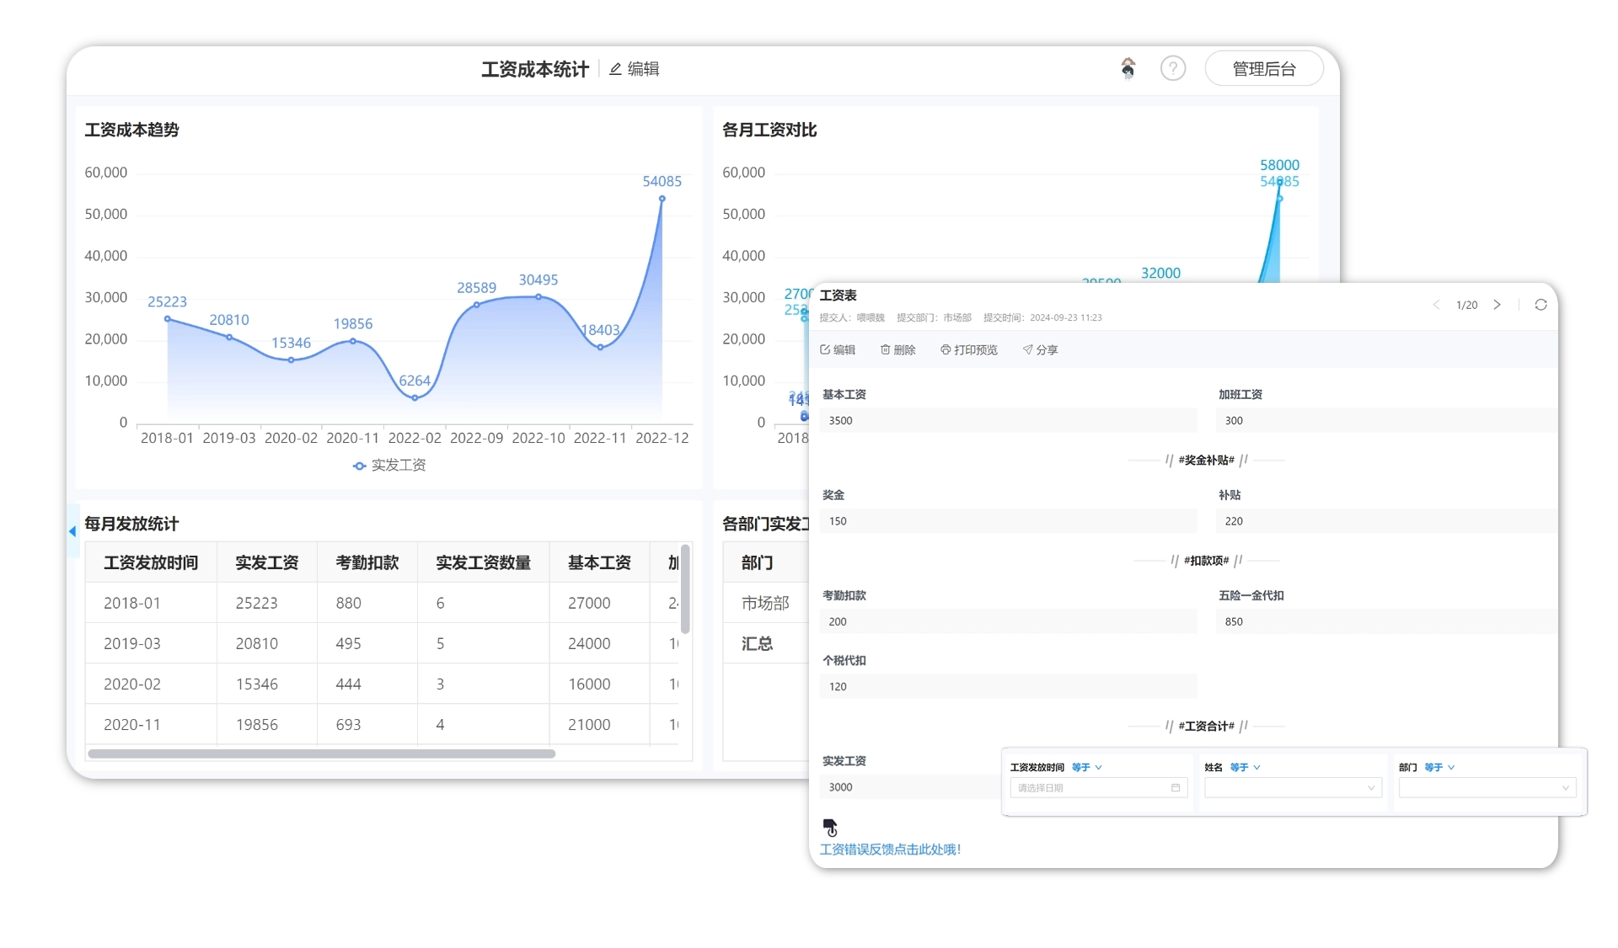The width and height of the screenshot is (1618, 948).
Task: Open the 部门 filter value dropdown
Action: 1487,788
